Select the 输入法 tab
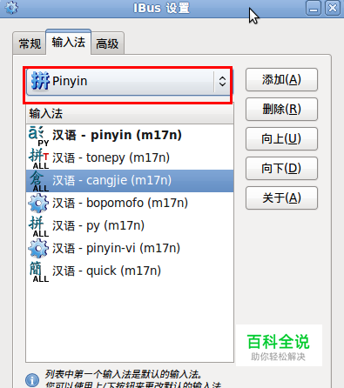 (69, 43)
